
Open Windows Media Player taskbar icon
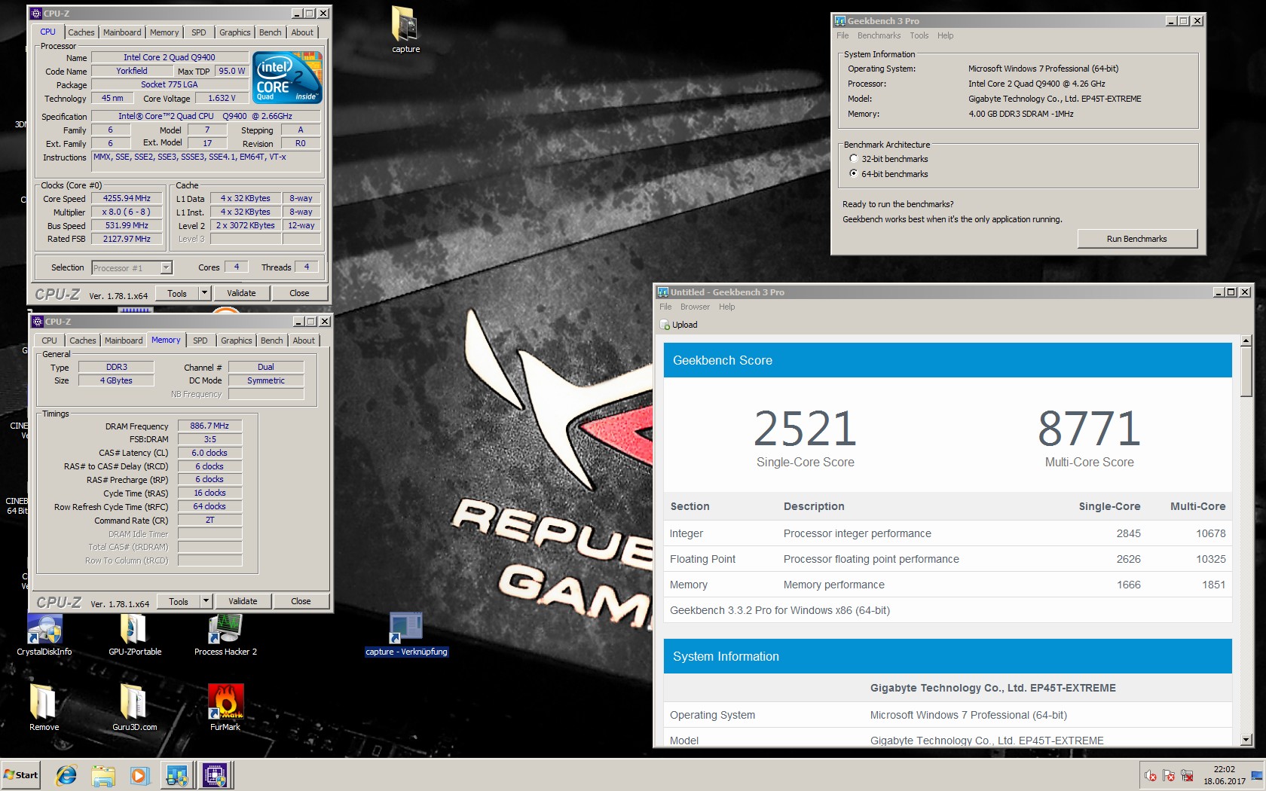tap(139, 774)
